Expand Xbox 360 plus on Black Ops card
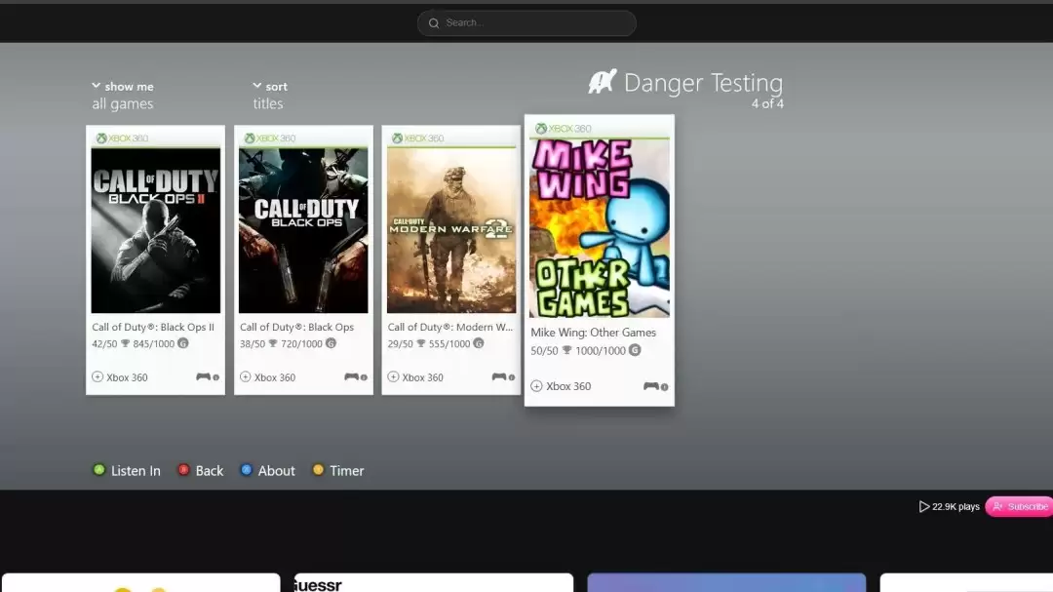The image size is (1053, 592). (x=245, y=376)
